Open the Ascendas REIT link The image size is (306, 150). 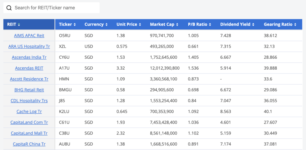[29, 68]
